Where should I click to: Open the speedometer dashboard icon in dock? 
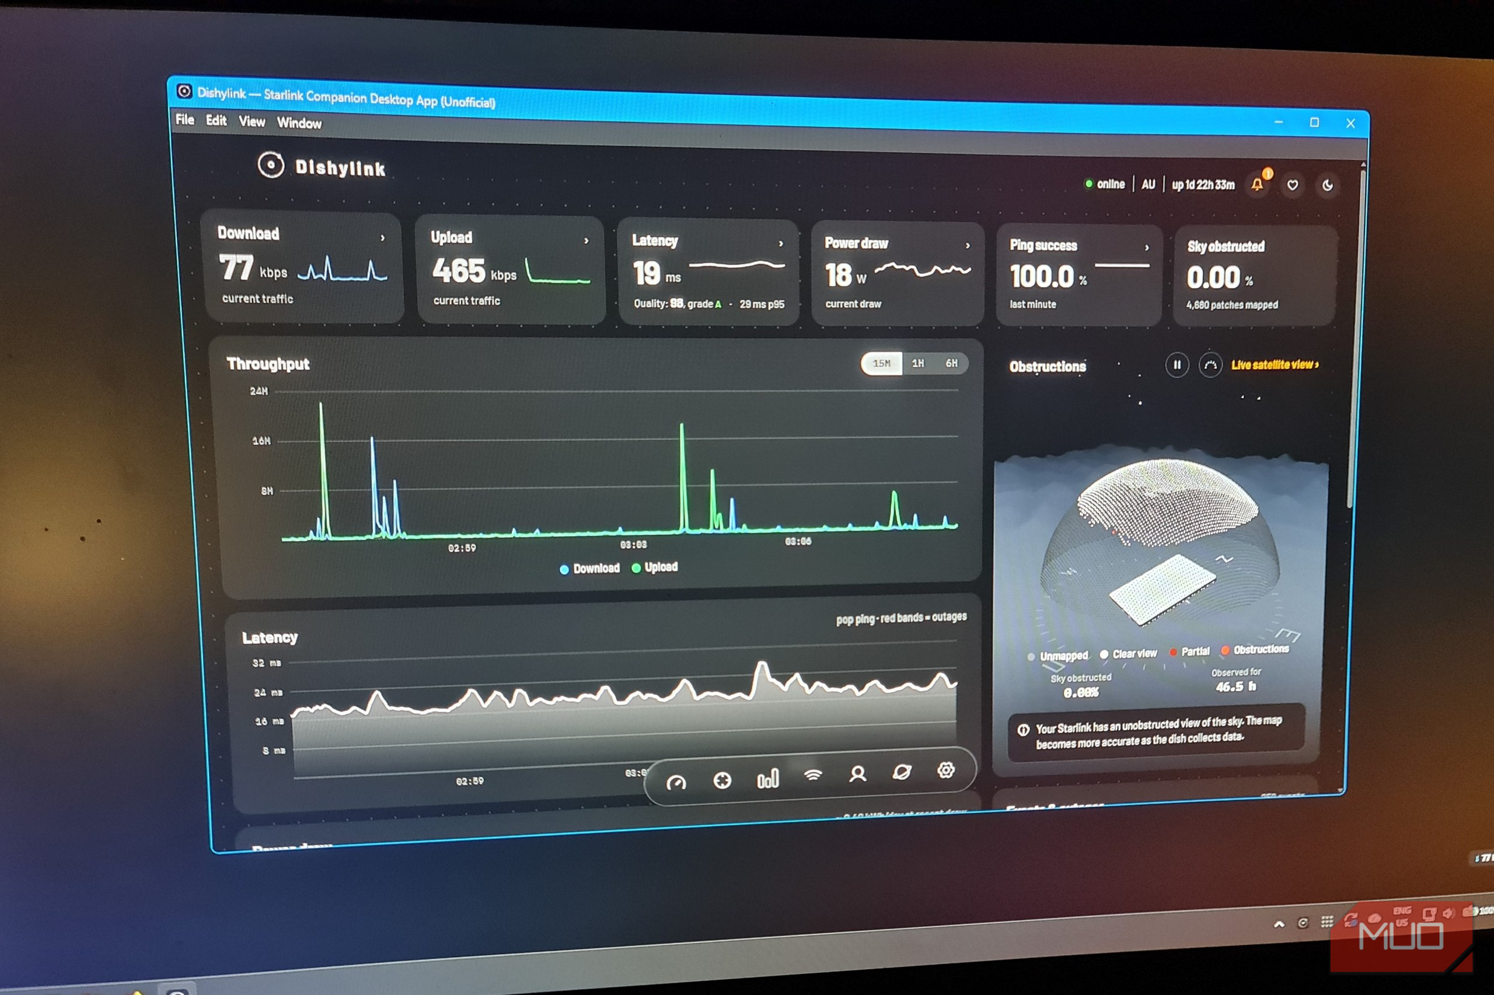pyautogui.click(x=676, y=783)
